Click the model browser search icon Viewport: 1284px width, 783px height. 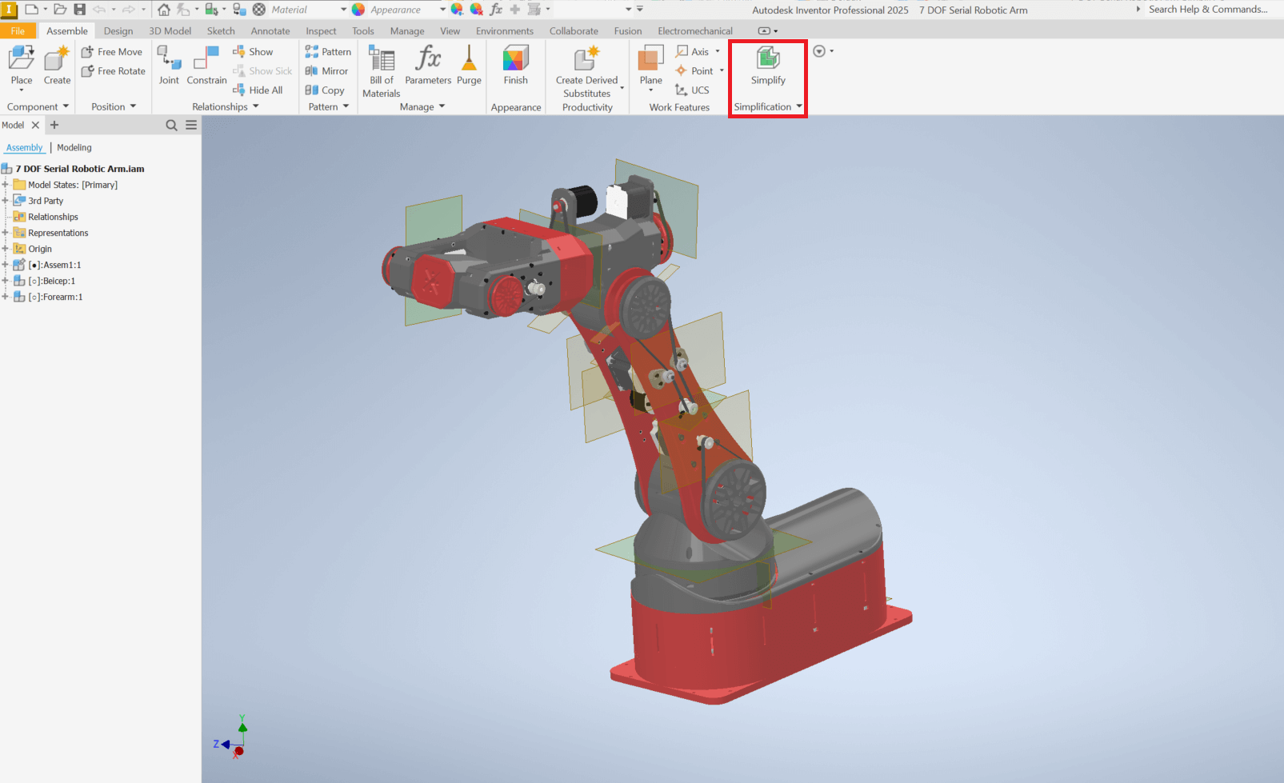pyautogui.click(x=171, y=126)
